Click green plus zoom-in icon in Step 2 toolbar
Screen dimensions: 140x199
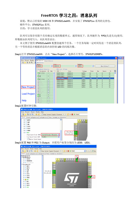pos(75,114)
